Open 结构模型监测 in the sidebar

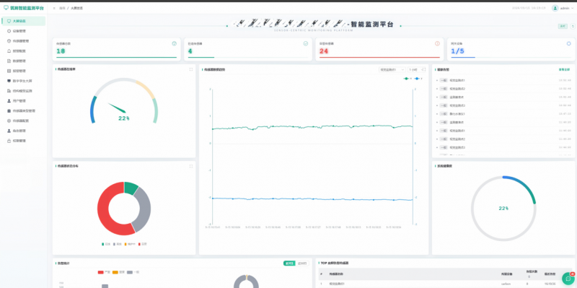point(24,91)
